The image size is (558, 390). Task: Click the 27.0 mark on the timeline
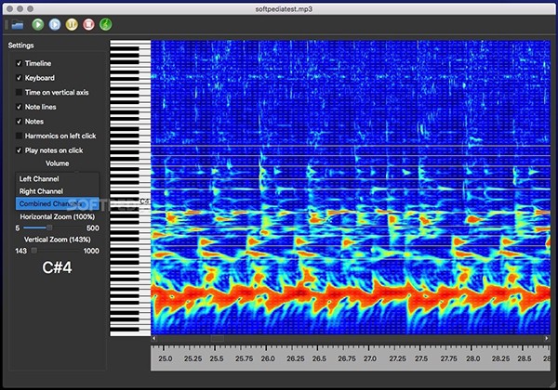(369, 357)
